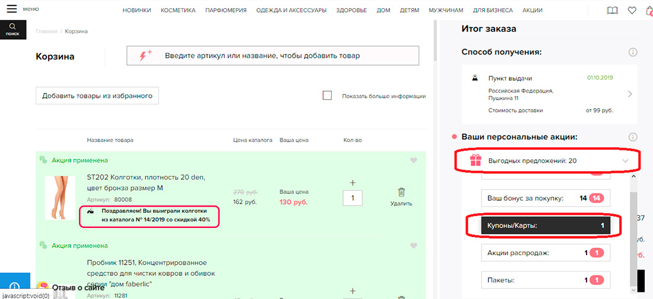Open the КОСМЕТИКА menu
653x299 pixels.
178,11
